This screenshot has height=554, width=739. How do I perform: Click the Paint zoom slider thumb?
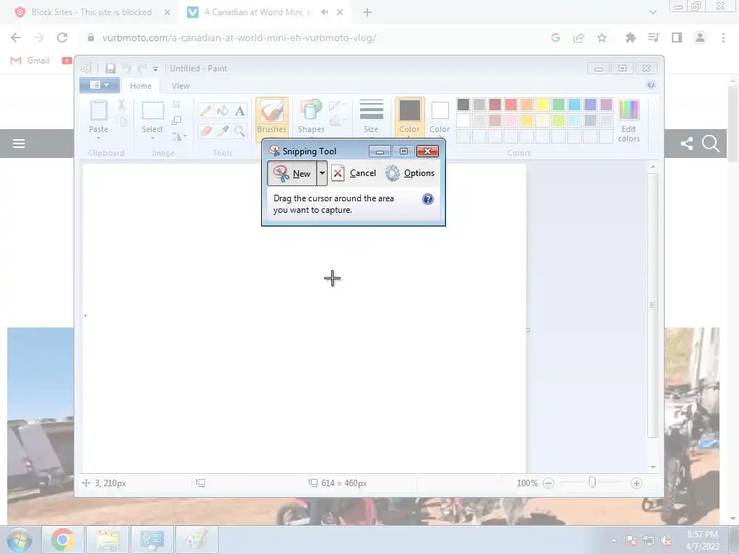click(x=592, y=483)
